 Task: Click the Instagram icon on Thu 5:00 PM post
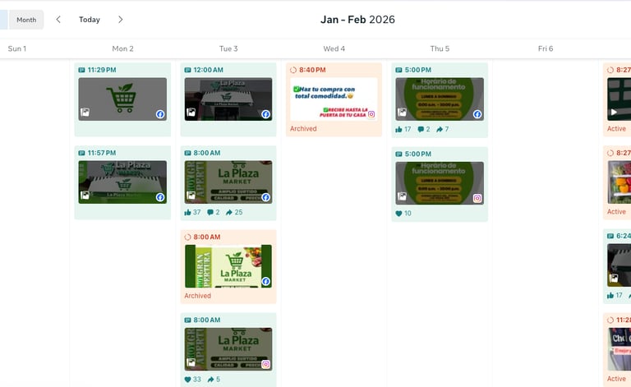pyautogui.click(x=477, y=198)
